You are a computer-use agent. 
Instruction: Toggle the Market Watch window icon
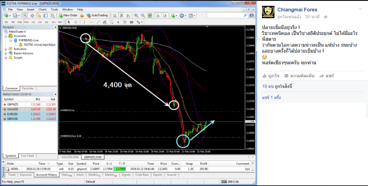pos(25,16)
